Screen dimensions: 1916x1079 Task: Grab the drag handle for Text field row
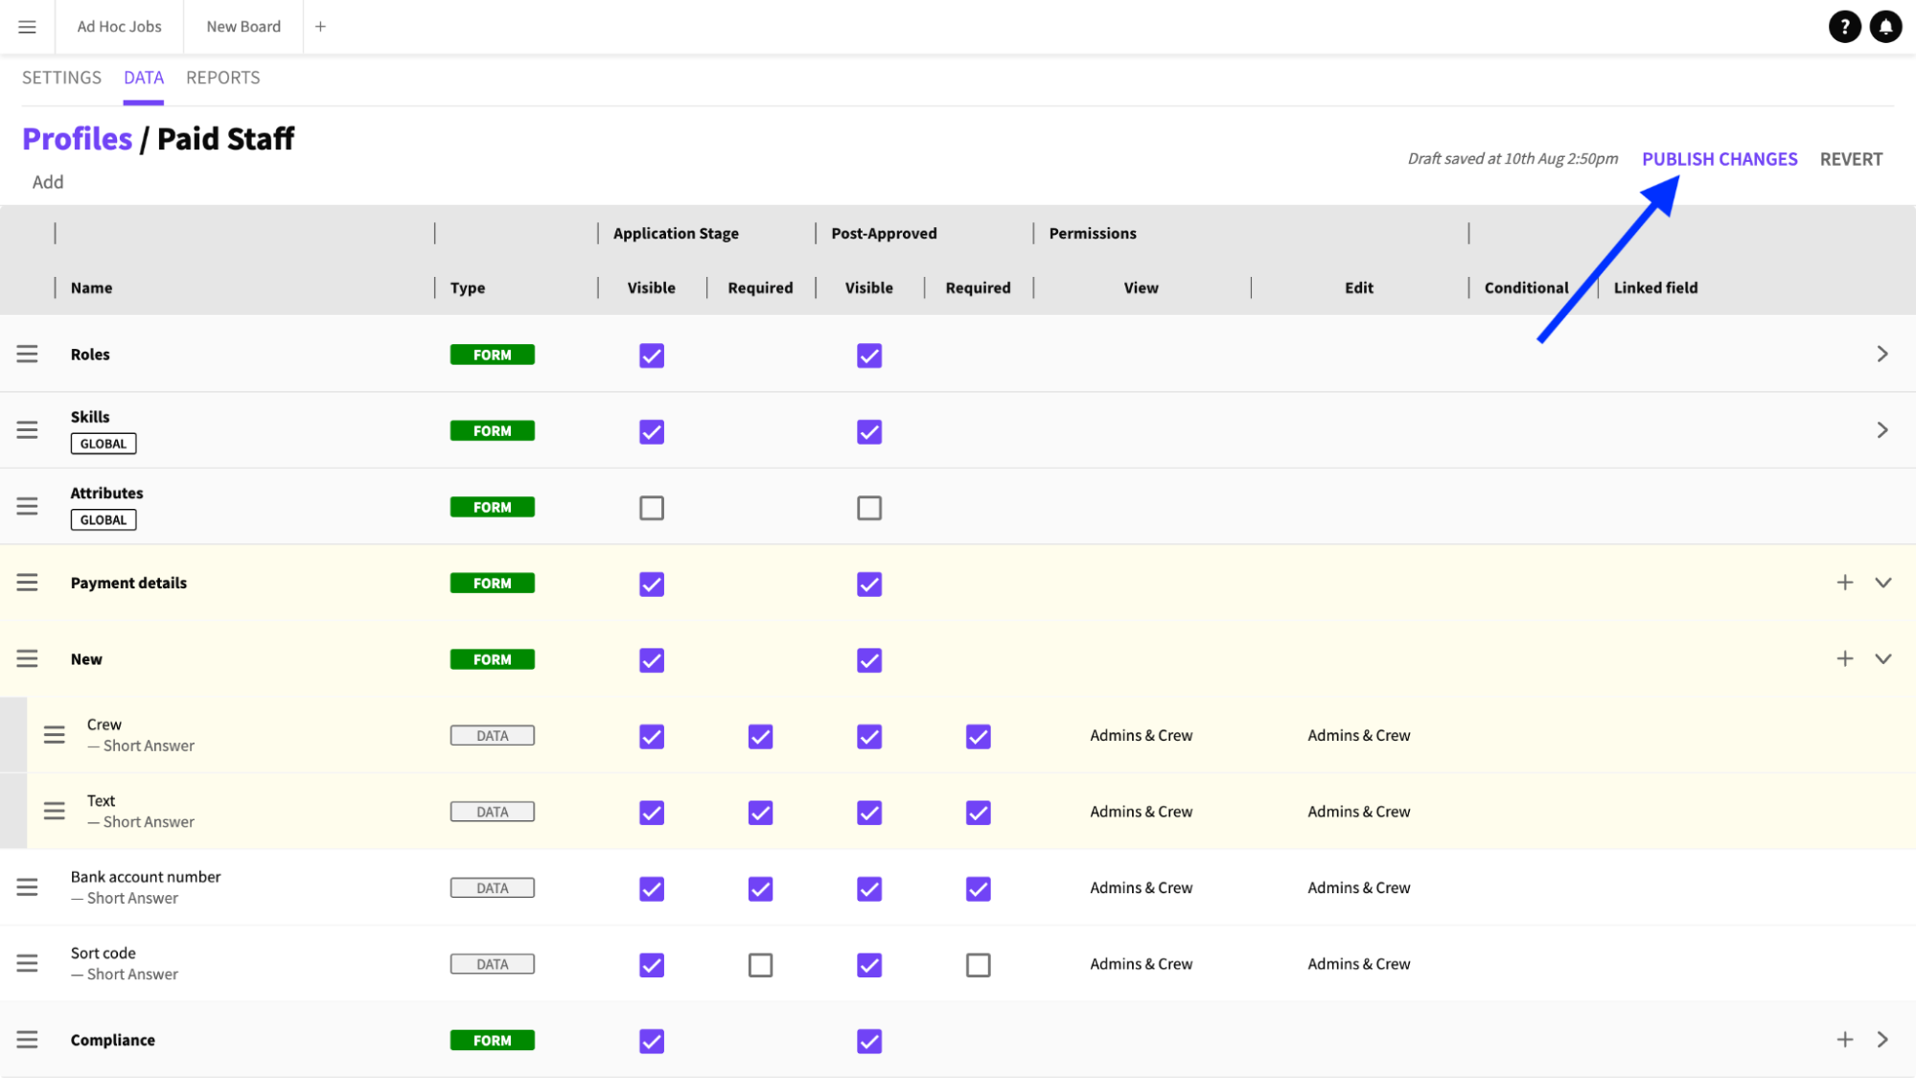[x=55, y=812]
